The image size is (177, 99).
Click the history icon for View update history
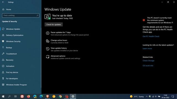pyautogui.click(x=48, y=49)
